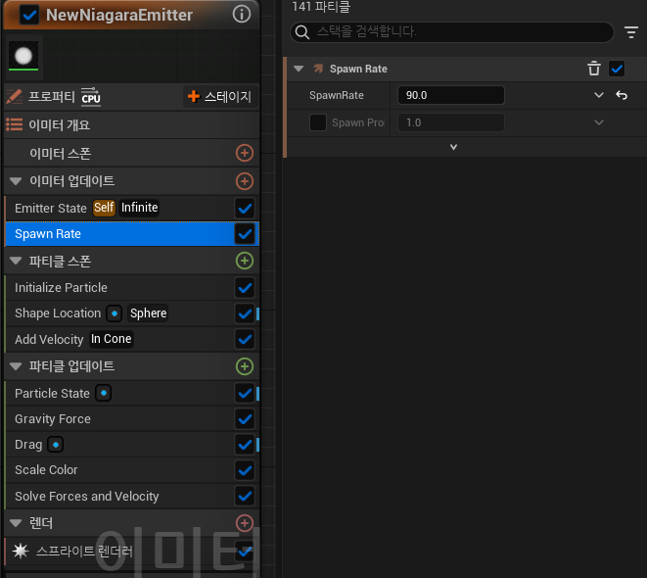This screenshot has width=647, height=578.
Task: Enable the Spawn Probability checkbox
Action: tap(318, 122)
